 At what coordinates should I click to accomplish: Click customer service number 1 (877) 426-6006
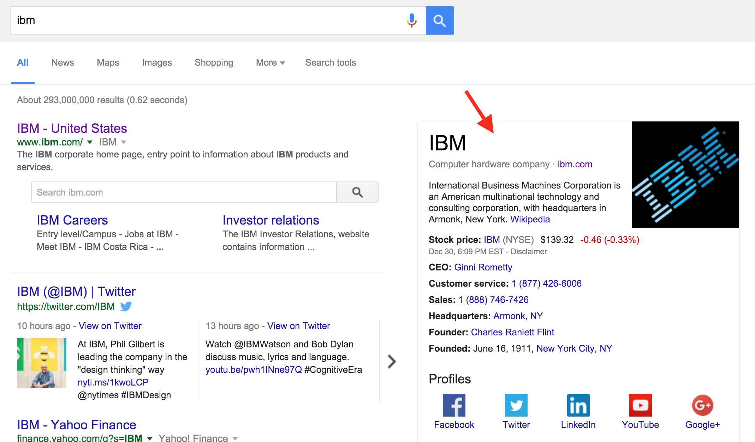pos(546,283)
